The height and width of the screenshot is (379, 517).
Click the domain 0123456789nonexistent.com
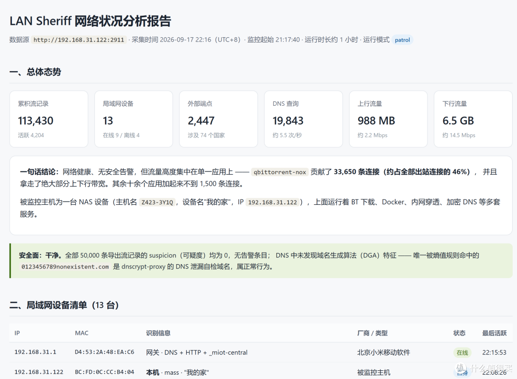[65, 267]
